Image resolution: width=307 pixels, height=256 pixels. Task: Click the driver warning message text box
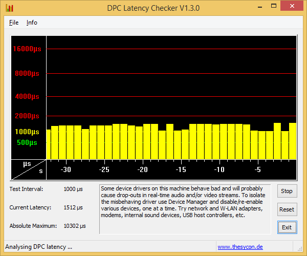[x=185, y=209]
